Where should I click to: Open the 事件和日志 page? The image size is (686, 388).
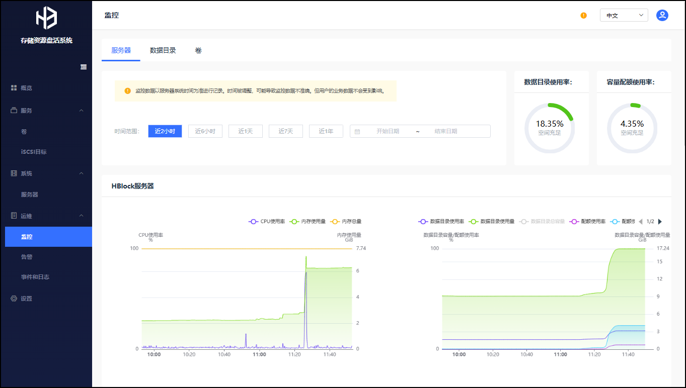(35, 277)
